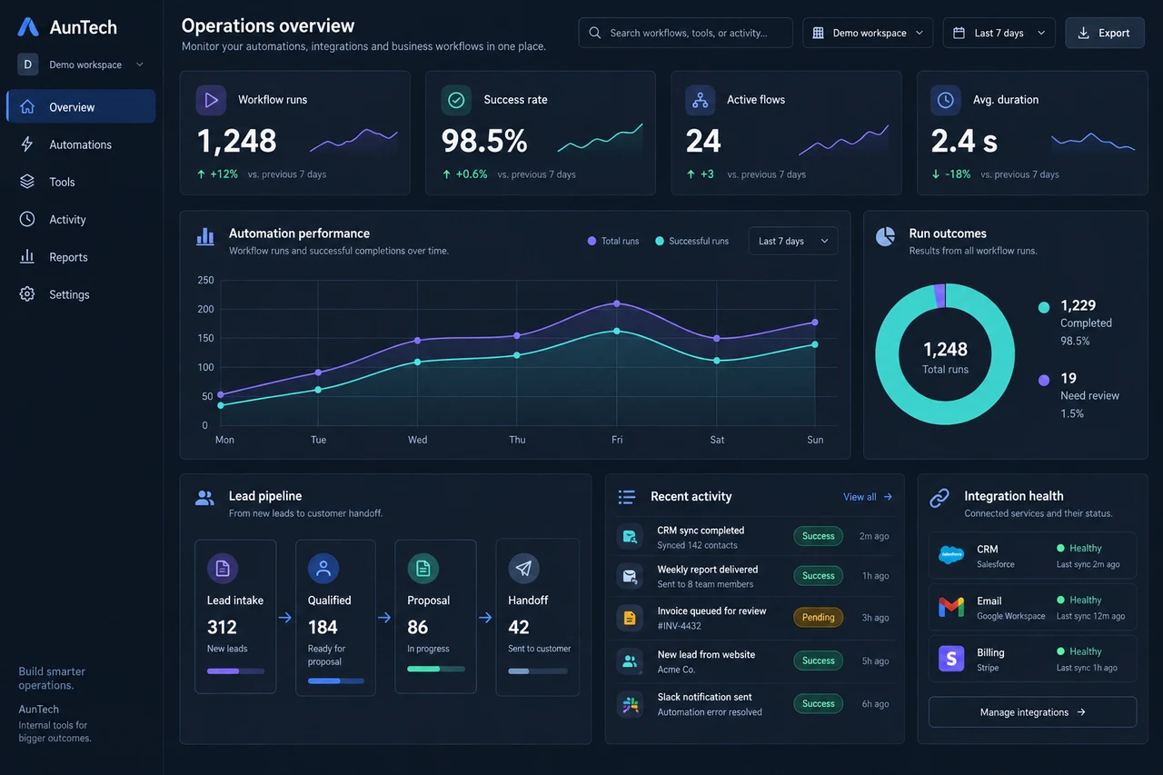The width and height of the screenshot is (1163, 775).
Task: Open the Reports menu item
Action: coord(81,256)
